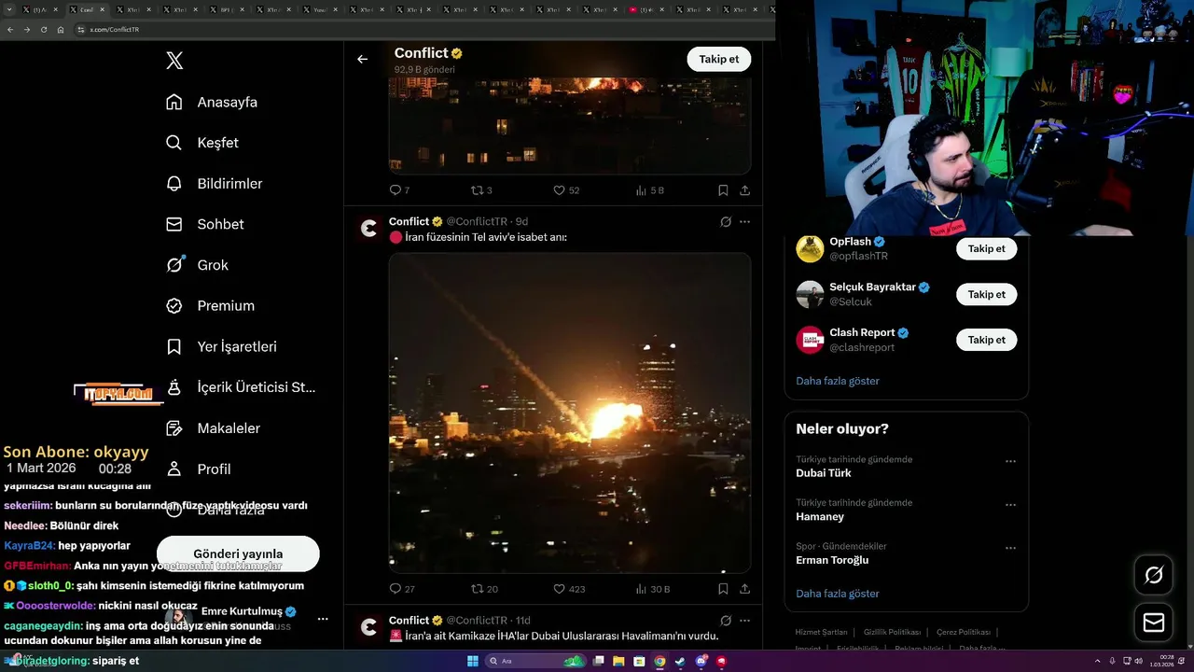Share the Tel Aviv missile post
This screenshot has width=1194, height=672.
[x=744, y=589]
